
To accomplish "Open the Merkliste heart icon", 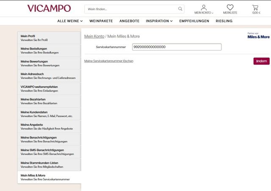I will (230, 8).
